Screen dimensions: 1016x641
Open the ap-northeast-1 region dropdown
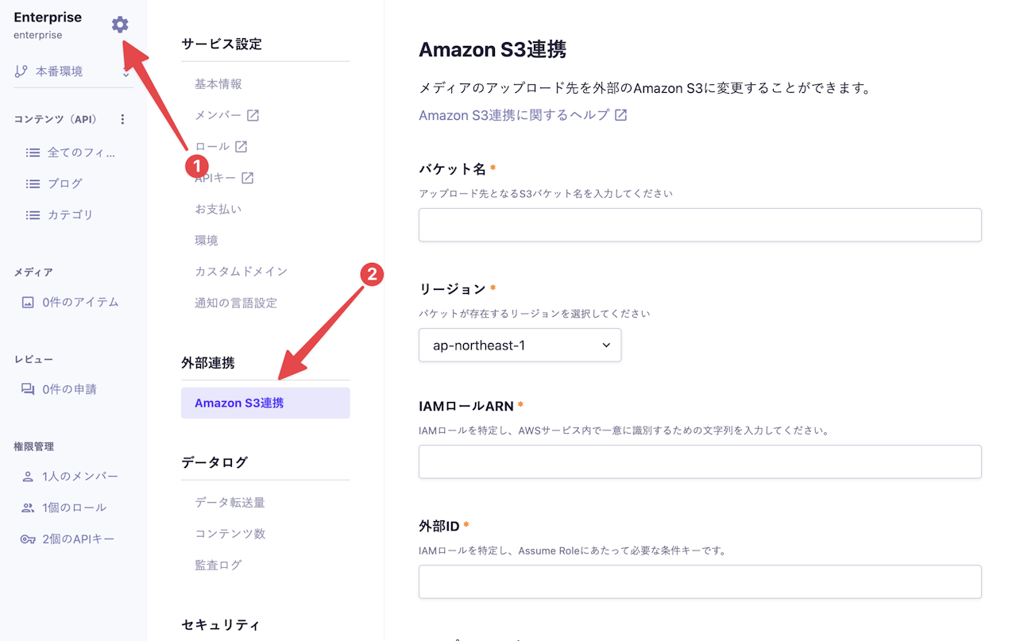coord(520,346)
